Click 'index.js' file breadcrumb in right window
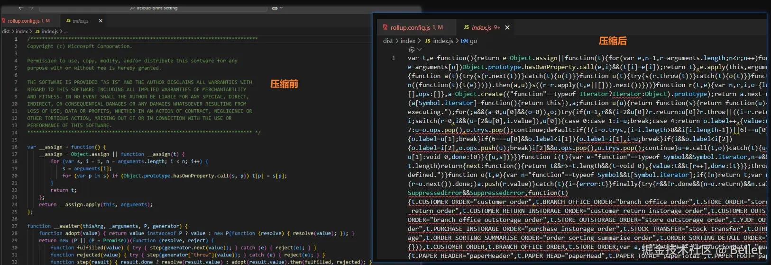The height and width of the screenshot is (265, 771). pyautogui.click(x=443, y=41)
